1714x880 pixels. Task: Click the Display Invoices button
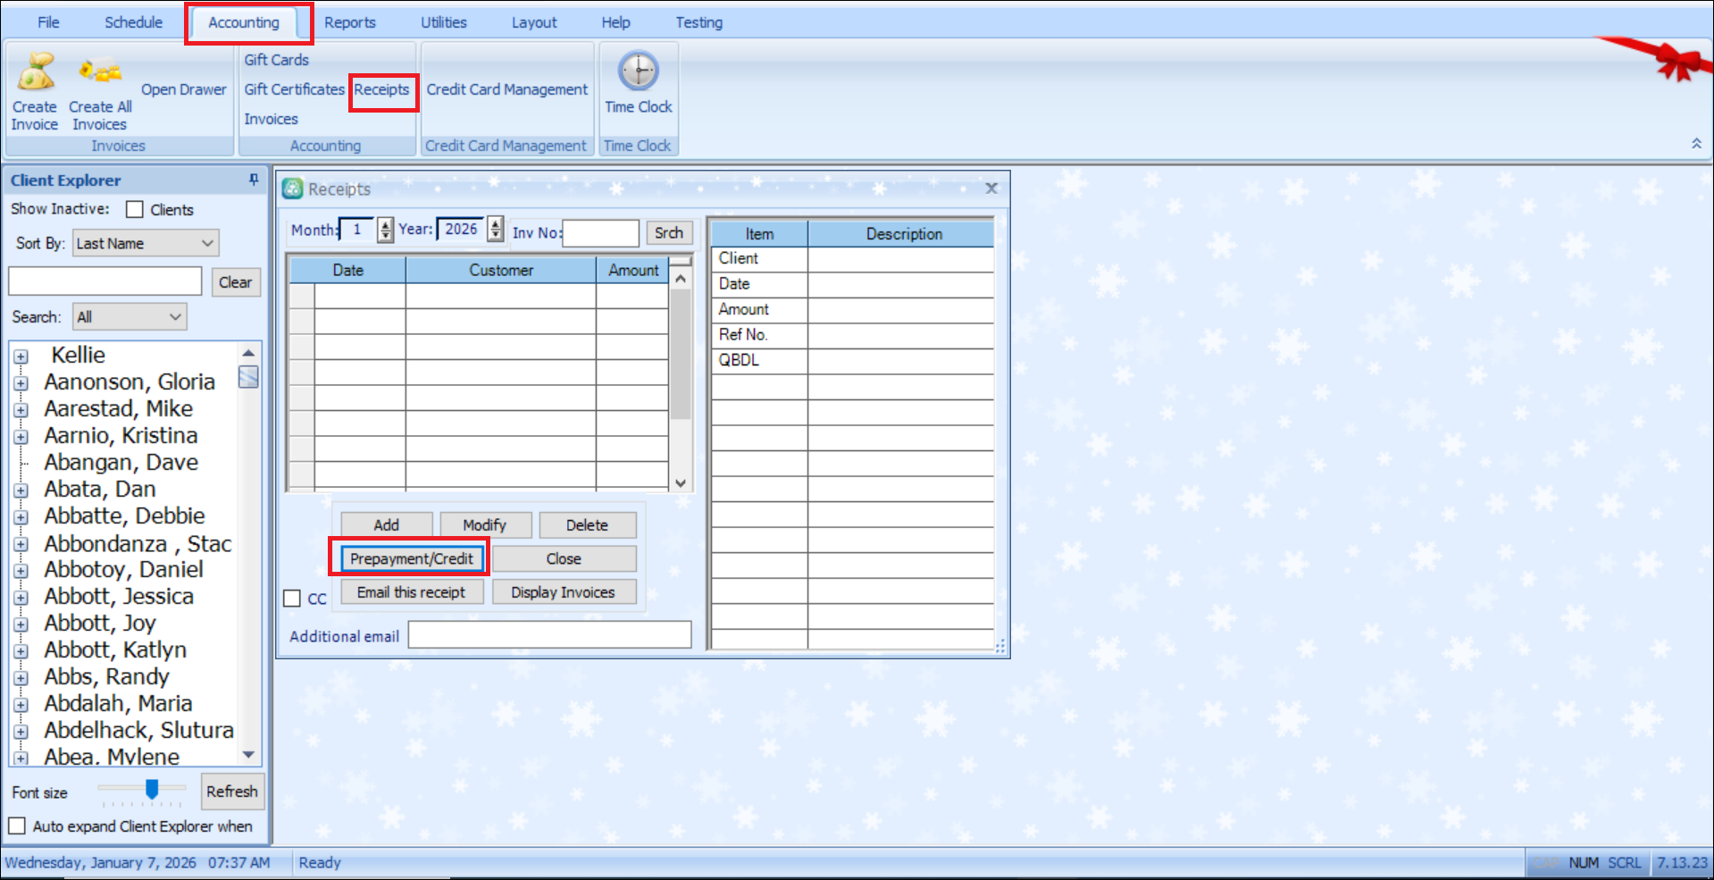(x=563, y=592)
